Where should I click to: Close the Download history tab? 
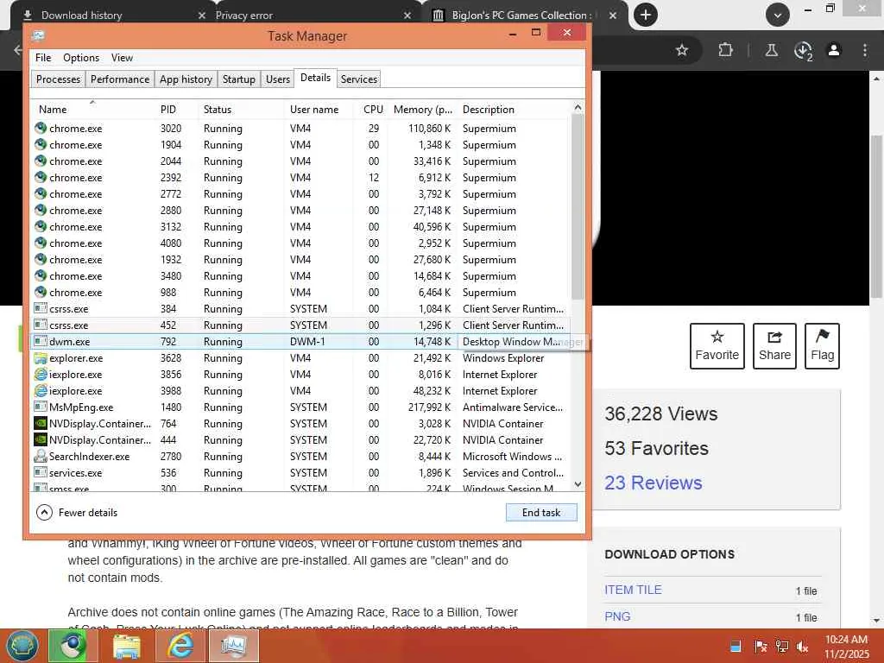(201, 16)
